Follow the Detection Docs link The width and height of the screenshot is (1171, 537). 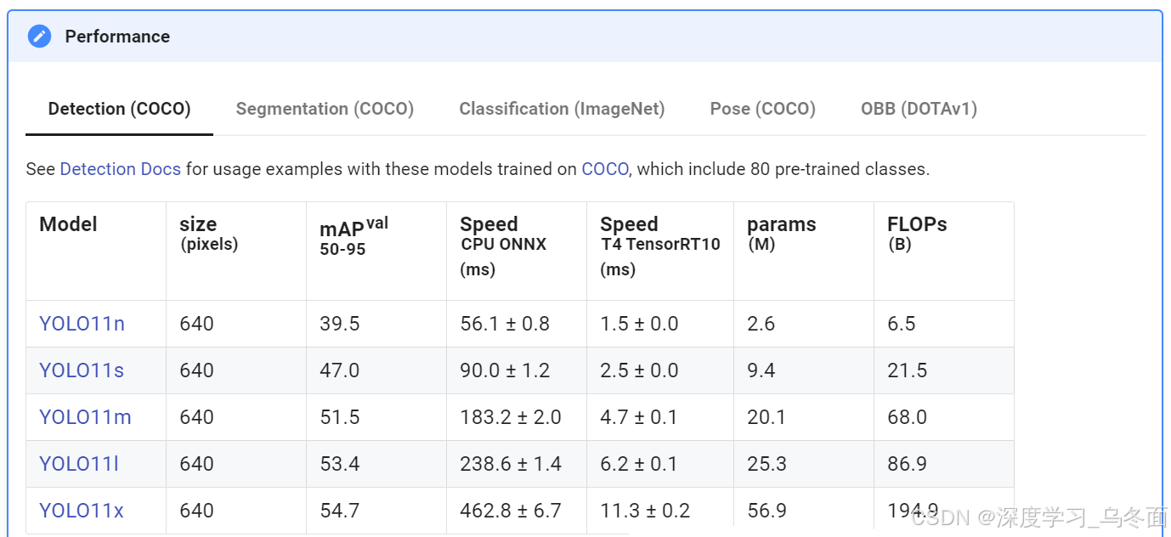[x=120, y=169]
